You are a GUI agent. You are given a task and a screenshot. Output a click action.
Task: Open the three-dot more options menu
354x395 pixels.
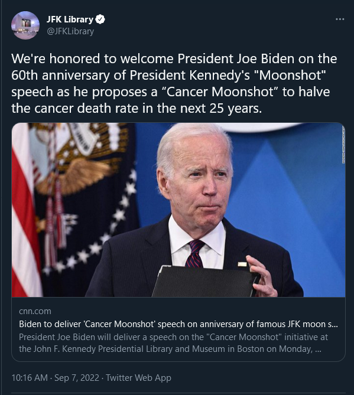pos(340,19)
